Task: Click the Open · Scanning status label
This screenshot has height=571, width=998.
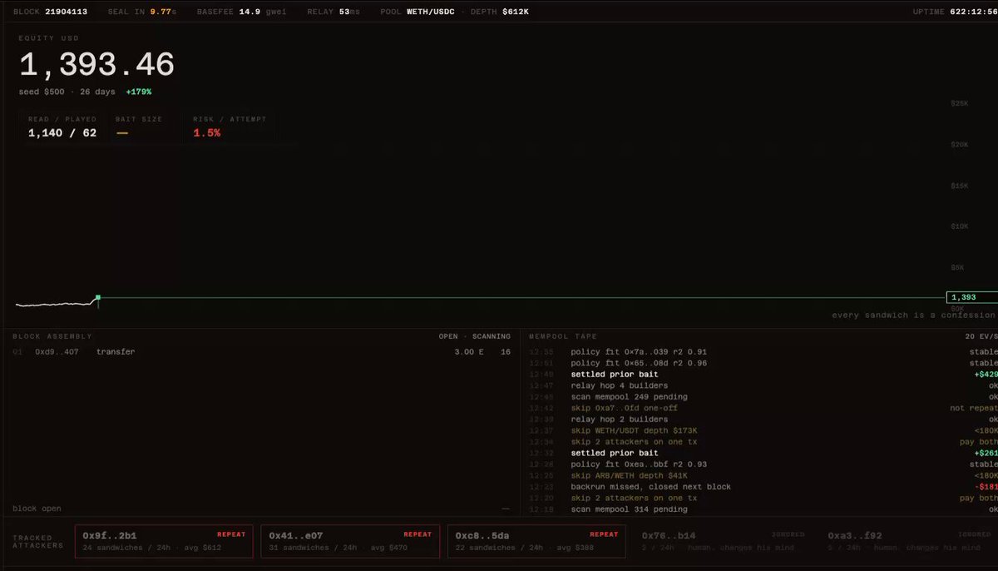Action: (x=475, y=336)
